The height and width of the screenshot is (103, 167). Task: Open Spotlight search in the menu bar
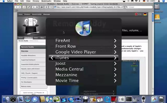click(x=164, y=1)
